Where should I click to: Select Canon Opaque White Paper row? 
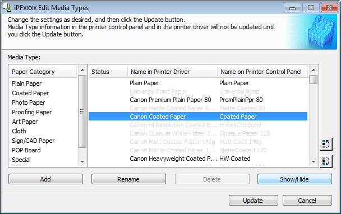[198, 133]
